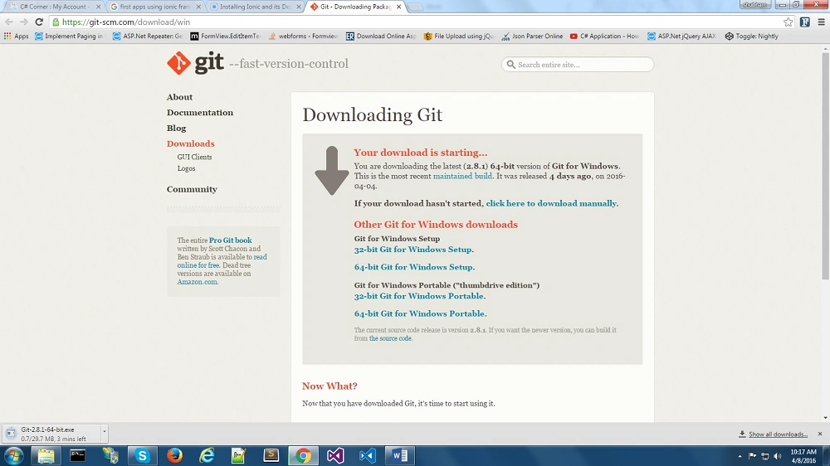Reload the page with refresh icon

click(39, 22)
